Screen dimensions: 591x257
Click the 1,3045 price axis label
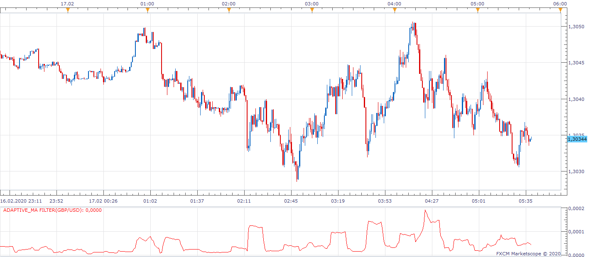point(576,63)
